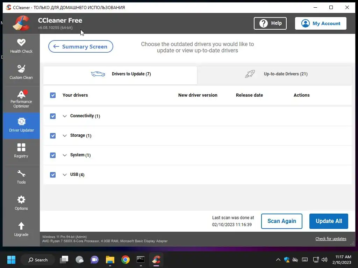Open the terminal window from the taskbar

coord(141,260)
